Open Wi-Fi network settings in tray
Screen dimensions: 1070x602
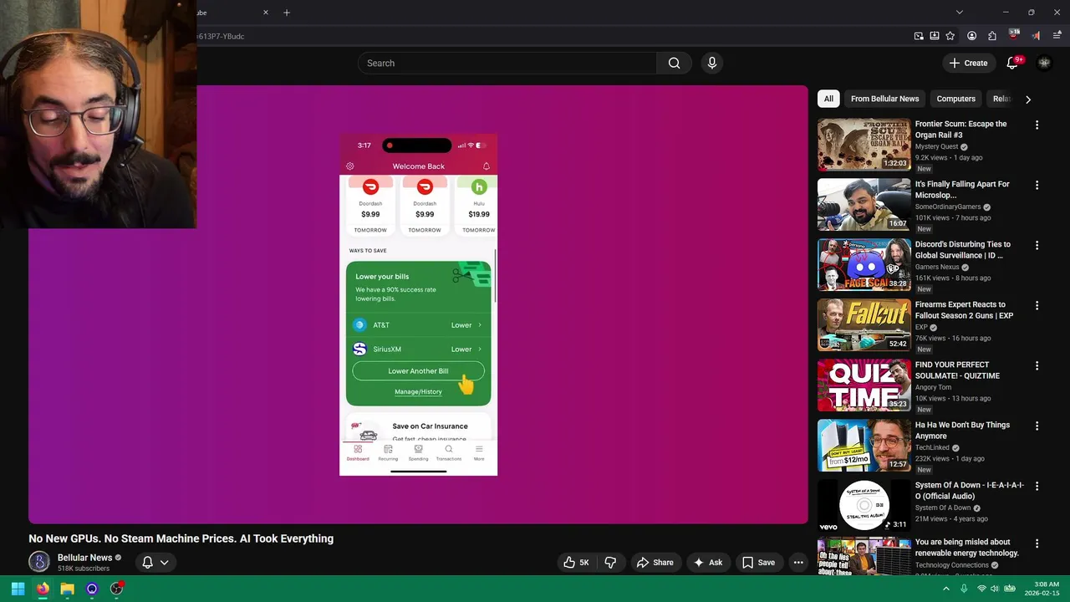click(981, 589)
